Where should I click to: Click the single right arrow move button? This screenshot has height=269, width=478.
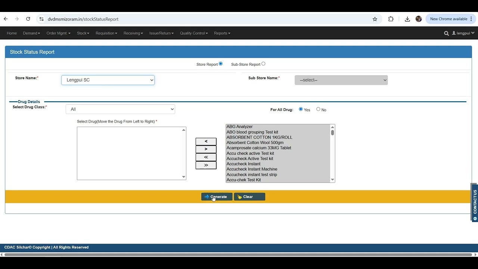coord(206,149)
